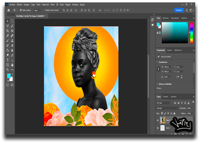Open the workspace switcher icon top right
This screenshot has height=149, width=198.
tap(191, 10)
